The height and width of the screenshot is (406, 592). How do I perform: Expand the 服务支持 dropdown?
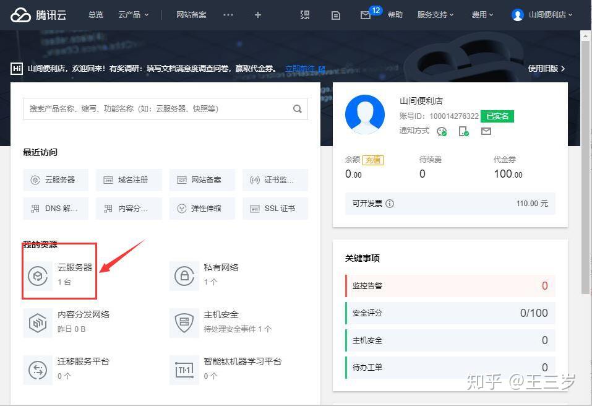click(435, 15)
